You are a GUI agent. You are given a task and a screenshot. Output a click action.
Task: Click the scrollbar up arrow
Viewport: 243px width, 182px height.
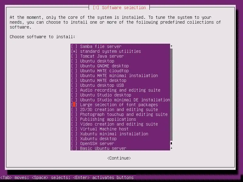coord(171,46)
